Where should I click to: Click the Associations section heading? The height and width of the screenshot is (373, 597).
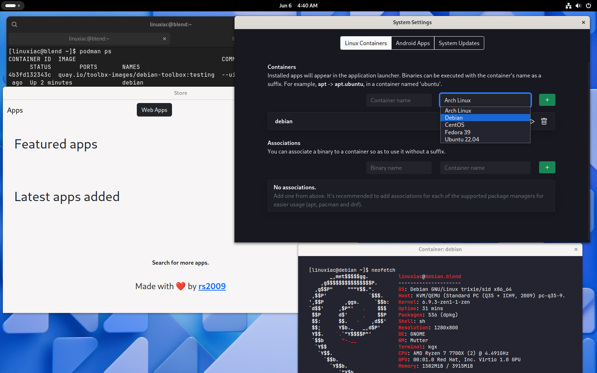pyautogui.click(x=284, y=143)
